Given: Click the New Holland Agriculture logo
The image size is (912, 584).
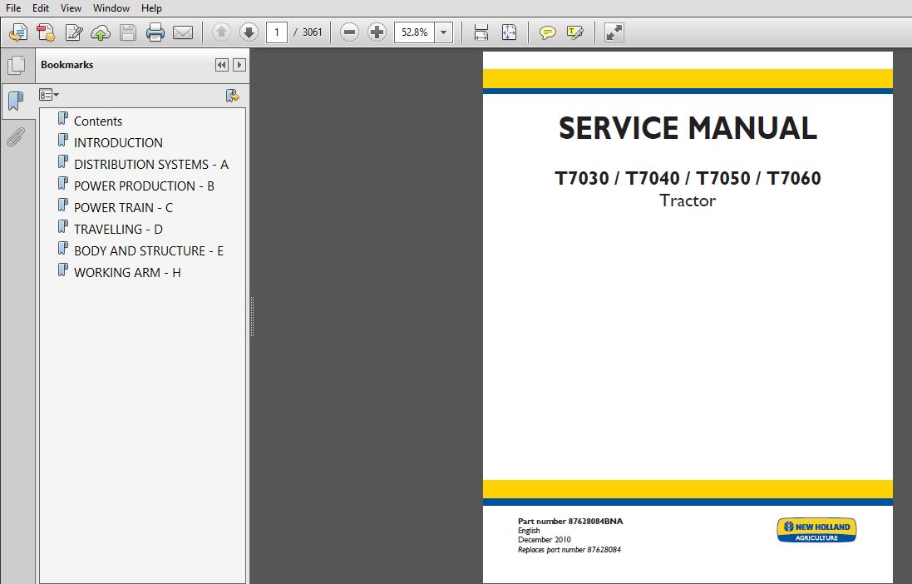Looking at the screenshot, I should (x=816, y=530).
